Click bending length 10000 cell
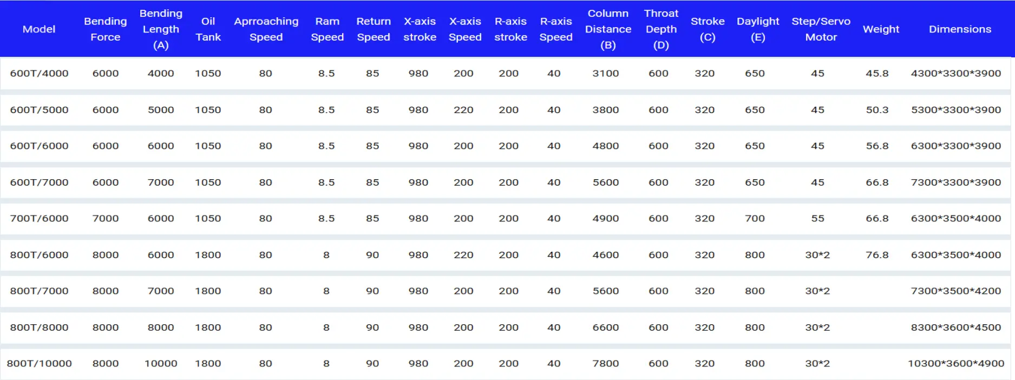Screen dimensions: 1015x380 pos(161,364)
